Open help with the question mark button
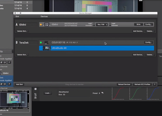Screen dimensions: 162x116 click(x=154, y=85)
